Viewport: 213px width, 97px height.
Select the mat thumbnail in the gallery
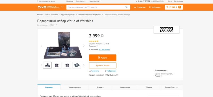[x=77, y=65]
